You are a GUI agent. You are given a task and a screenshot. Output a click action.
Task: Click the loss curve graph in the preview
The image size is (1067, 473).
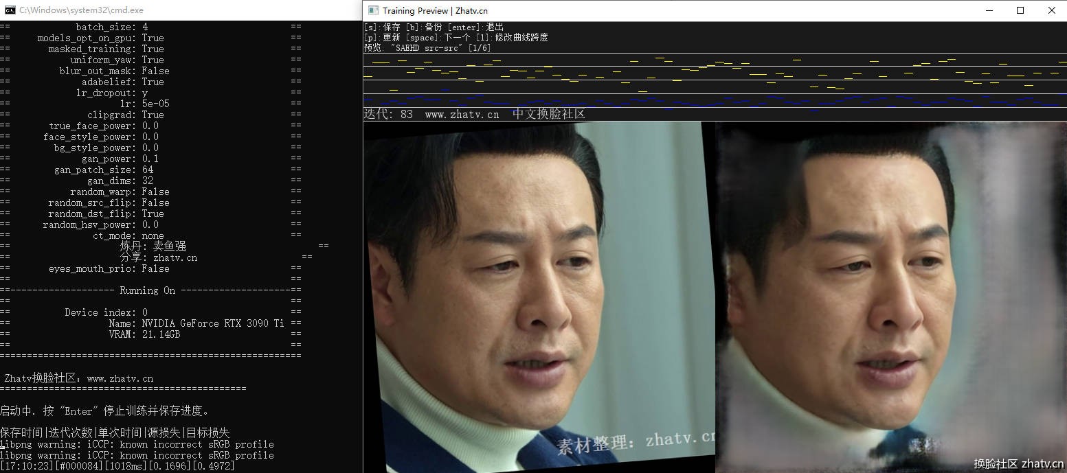tap(715, 80)
